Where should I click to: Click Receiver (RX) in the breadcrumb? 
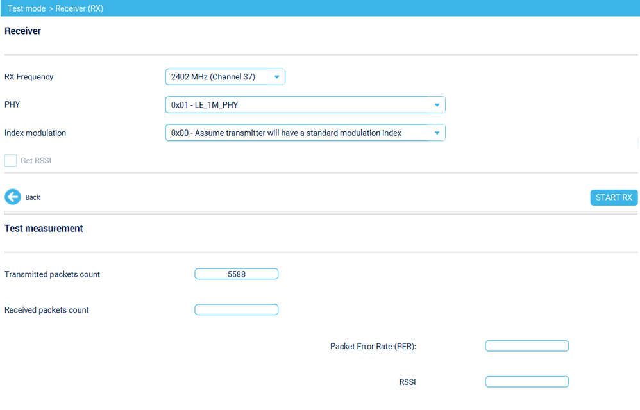pyautogui.click(x=79, y=8)
